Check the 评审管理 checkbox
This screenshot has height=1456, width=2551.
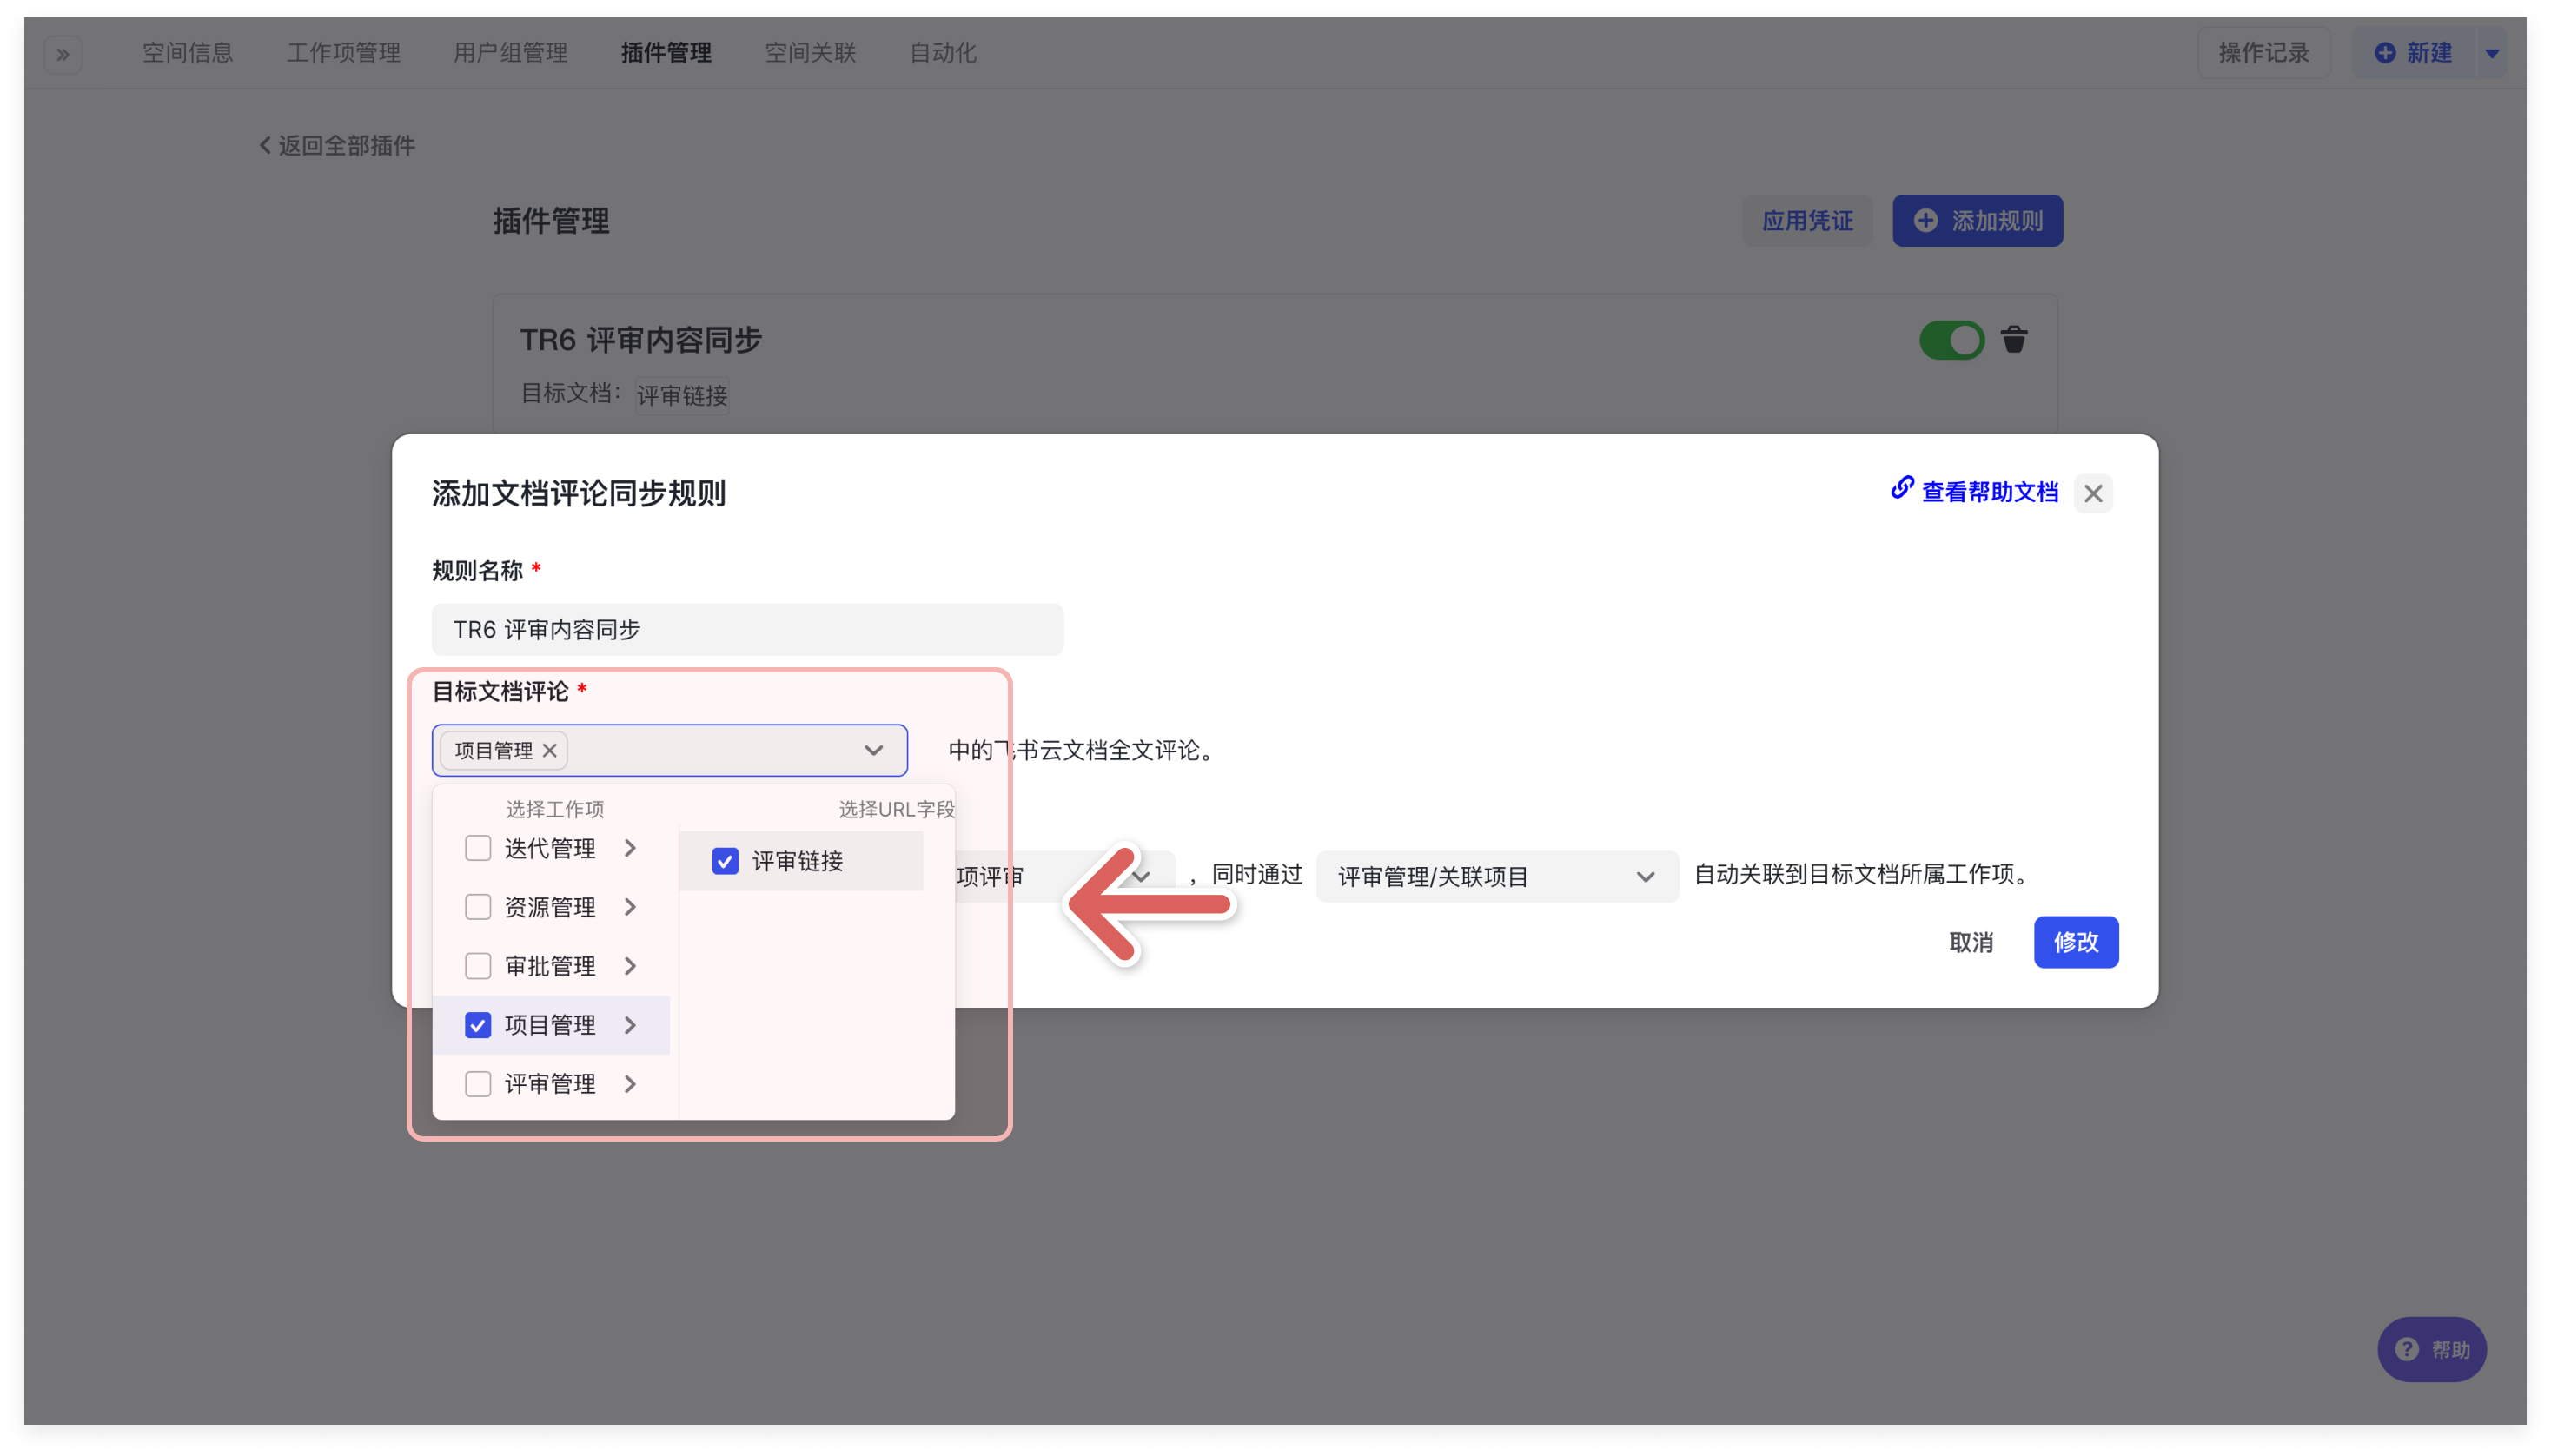(x=478, y=1084)
